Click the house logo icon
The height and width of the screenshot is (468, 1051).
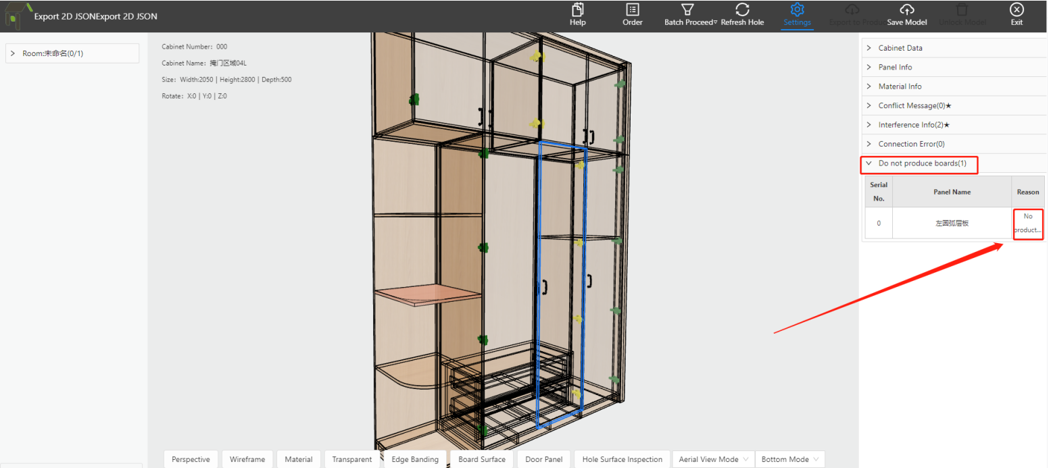tap(17, 15)
